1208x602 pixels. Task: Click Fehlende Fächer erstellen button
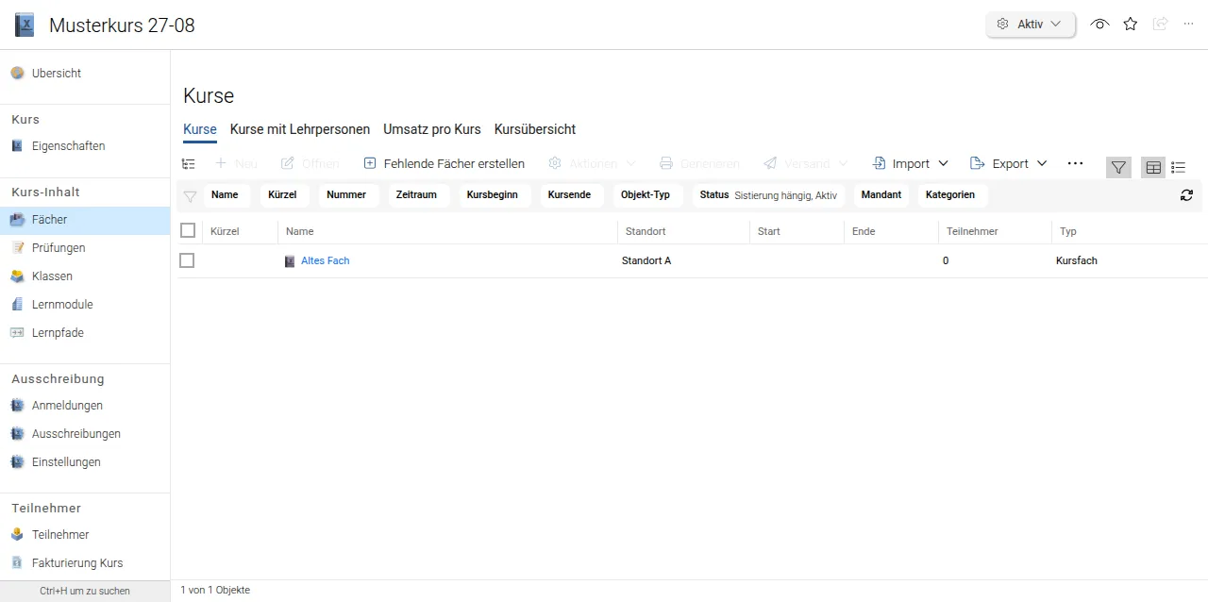pyautogui.click(x=444, y=163)
